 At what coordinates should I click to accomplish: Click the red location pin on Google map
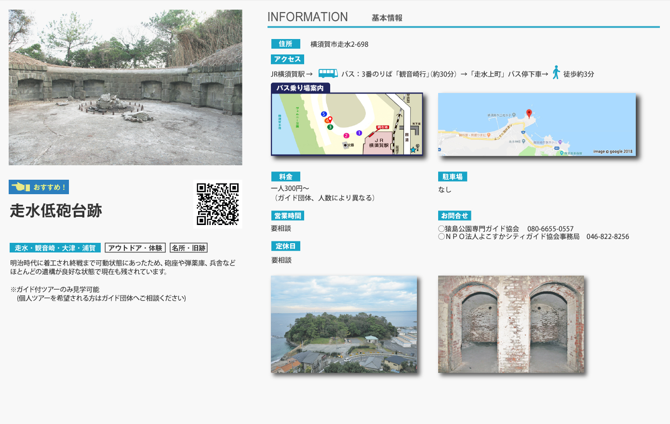pyautogui.click(x=529, y=114)
